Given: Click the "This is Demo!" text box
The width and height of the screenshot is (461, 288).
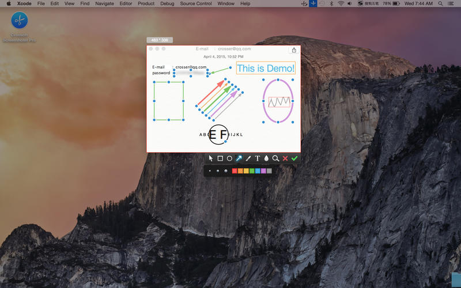Looking at the screenshot, I should (x=266, y=69).
